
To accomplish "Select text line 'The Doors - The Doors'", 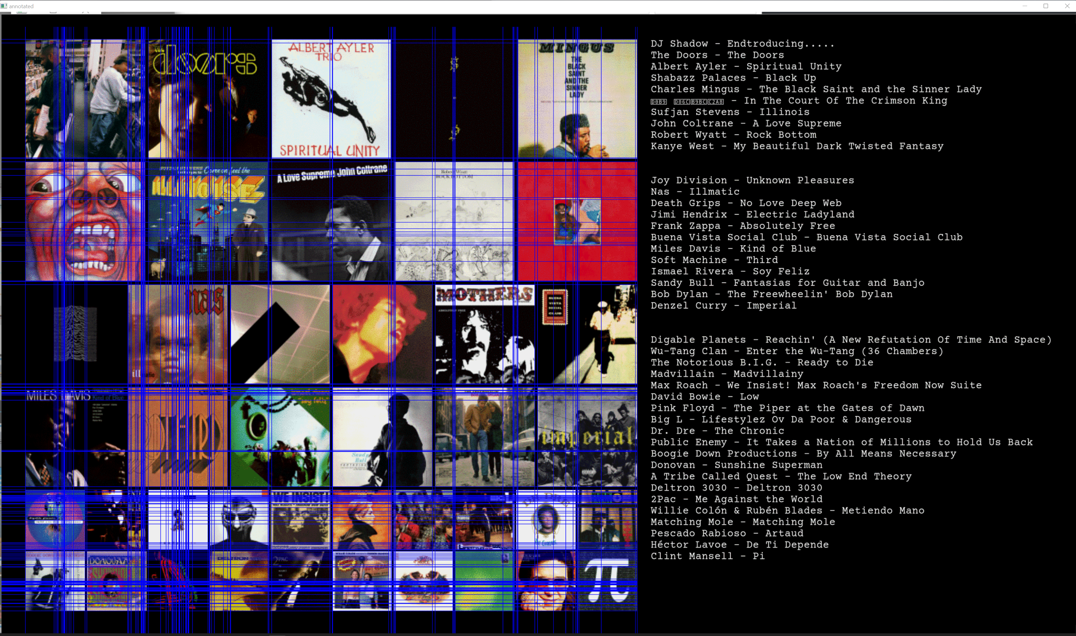I will coord(717,55).
